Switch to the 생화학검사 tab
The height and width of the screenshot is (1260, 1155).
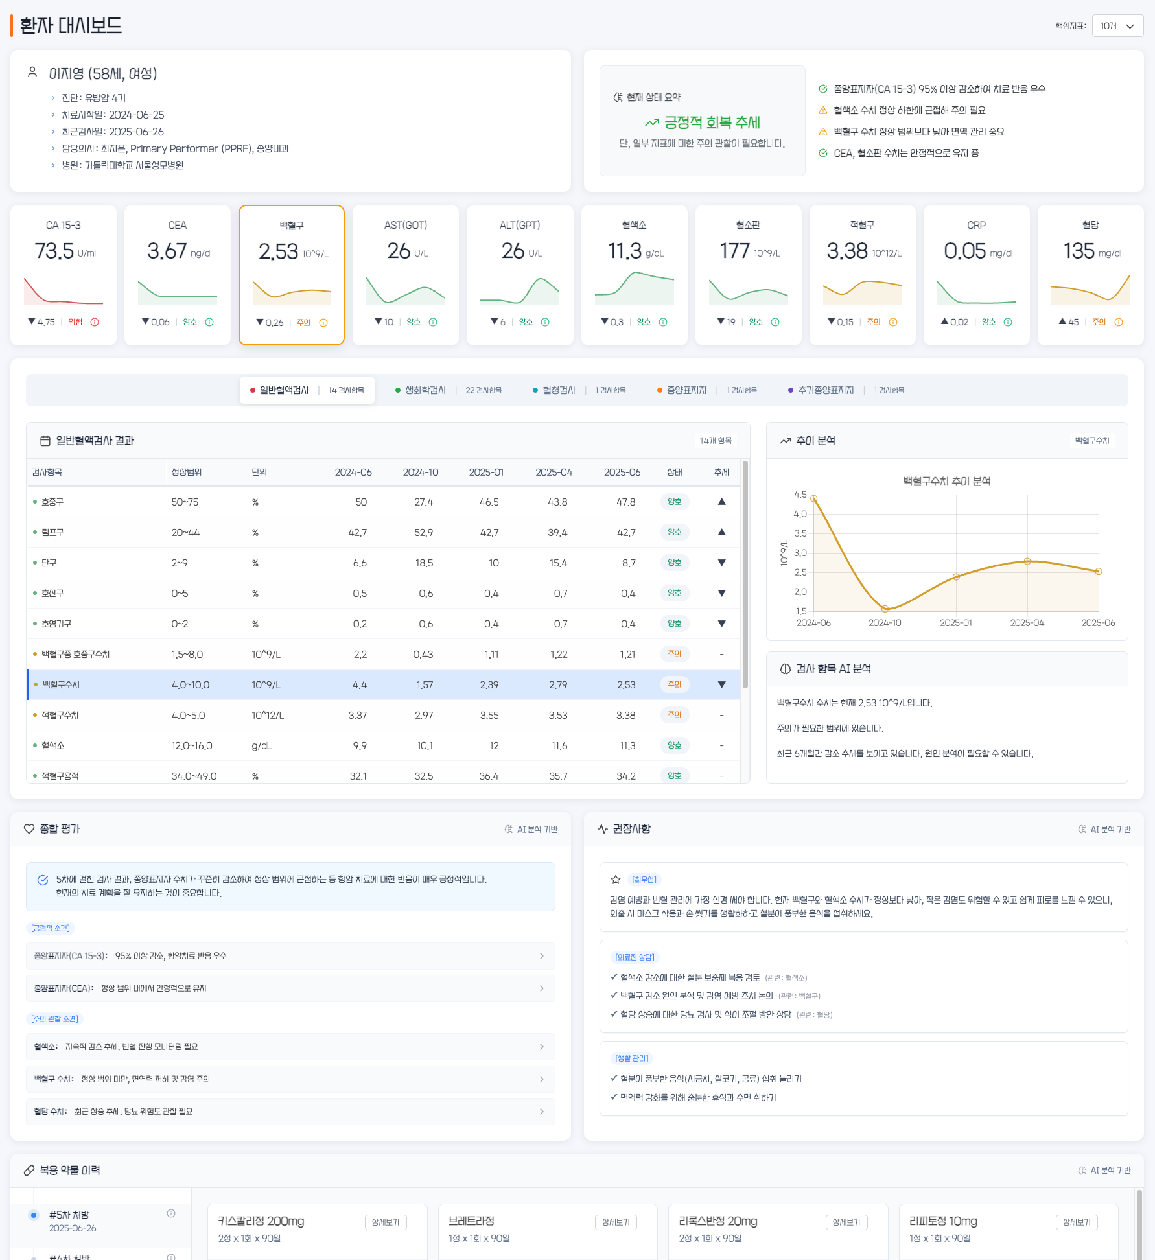click(426, 390)
